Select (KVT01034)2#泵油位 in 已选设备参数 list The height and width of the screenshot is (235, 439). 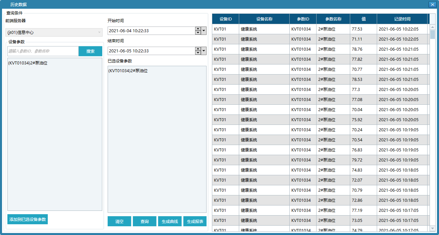[128, 71]
